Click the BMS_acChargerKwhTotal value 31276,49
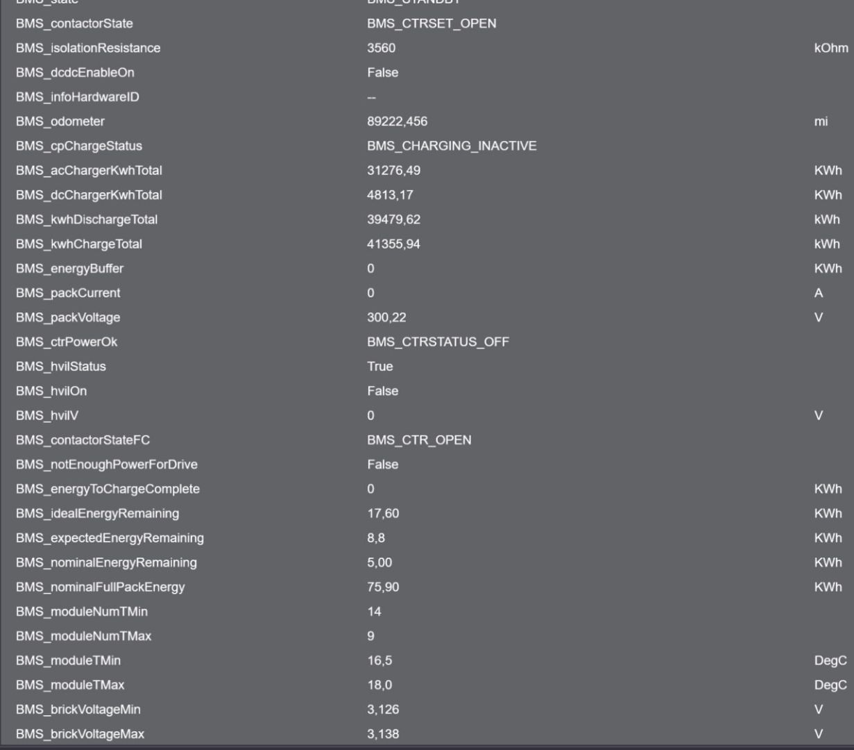This screenshot has height=750, width=854. click(x=394, y=170)
